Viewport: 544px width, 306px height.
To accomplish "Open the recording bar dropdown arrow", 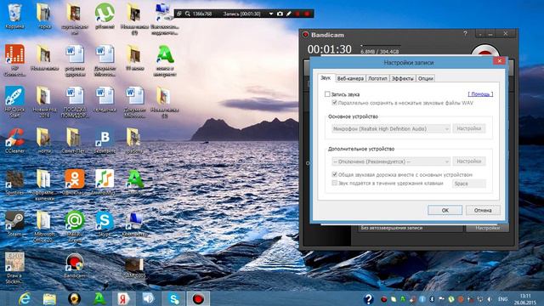I will [271, 14].
